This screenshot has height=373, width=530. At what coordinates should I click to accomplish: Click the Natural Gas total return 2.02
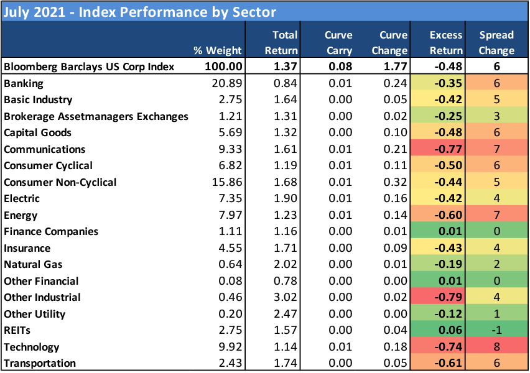click(x=286, y=265)
